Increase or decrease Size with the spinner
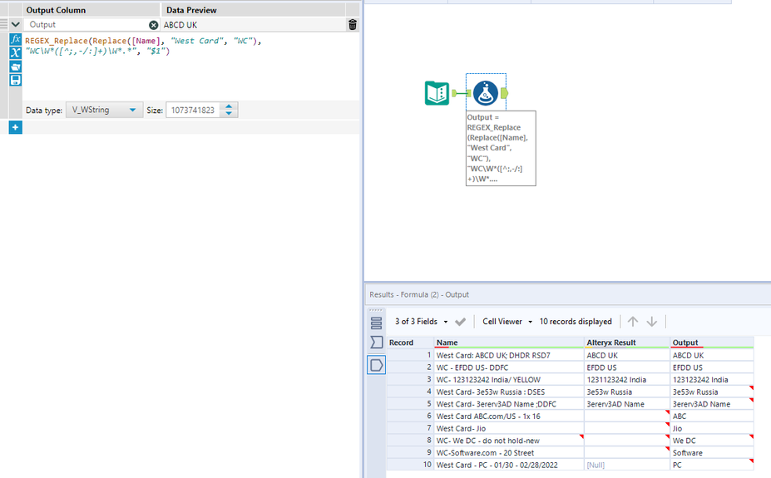The height and width of the screenshot is (478, 771). coord(229,110)
